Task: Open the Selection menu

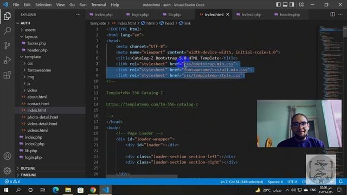Action: [43, 5]
